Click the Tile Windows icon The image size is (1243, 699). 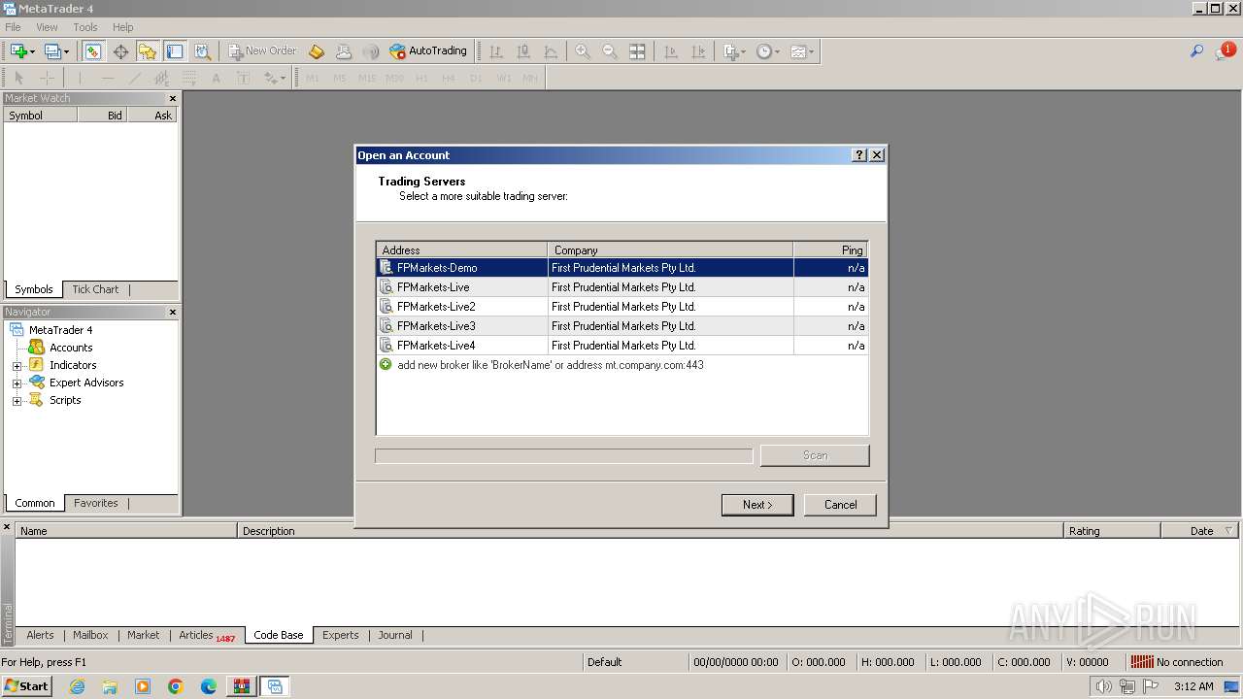[637, 51]
